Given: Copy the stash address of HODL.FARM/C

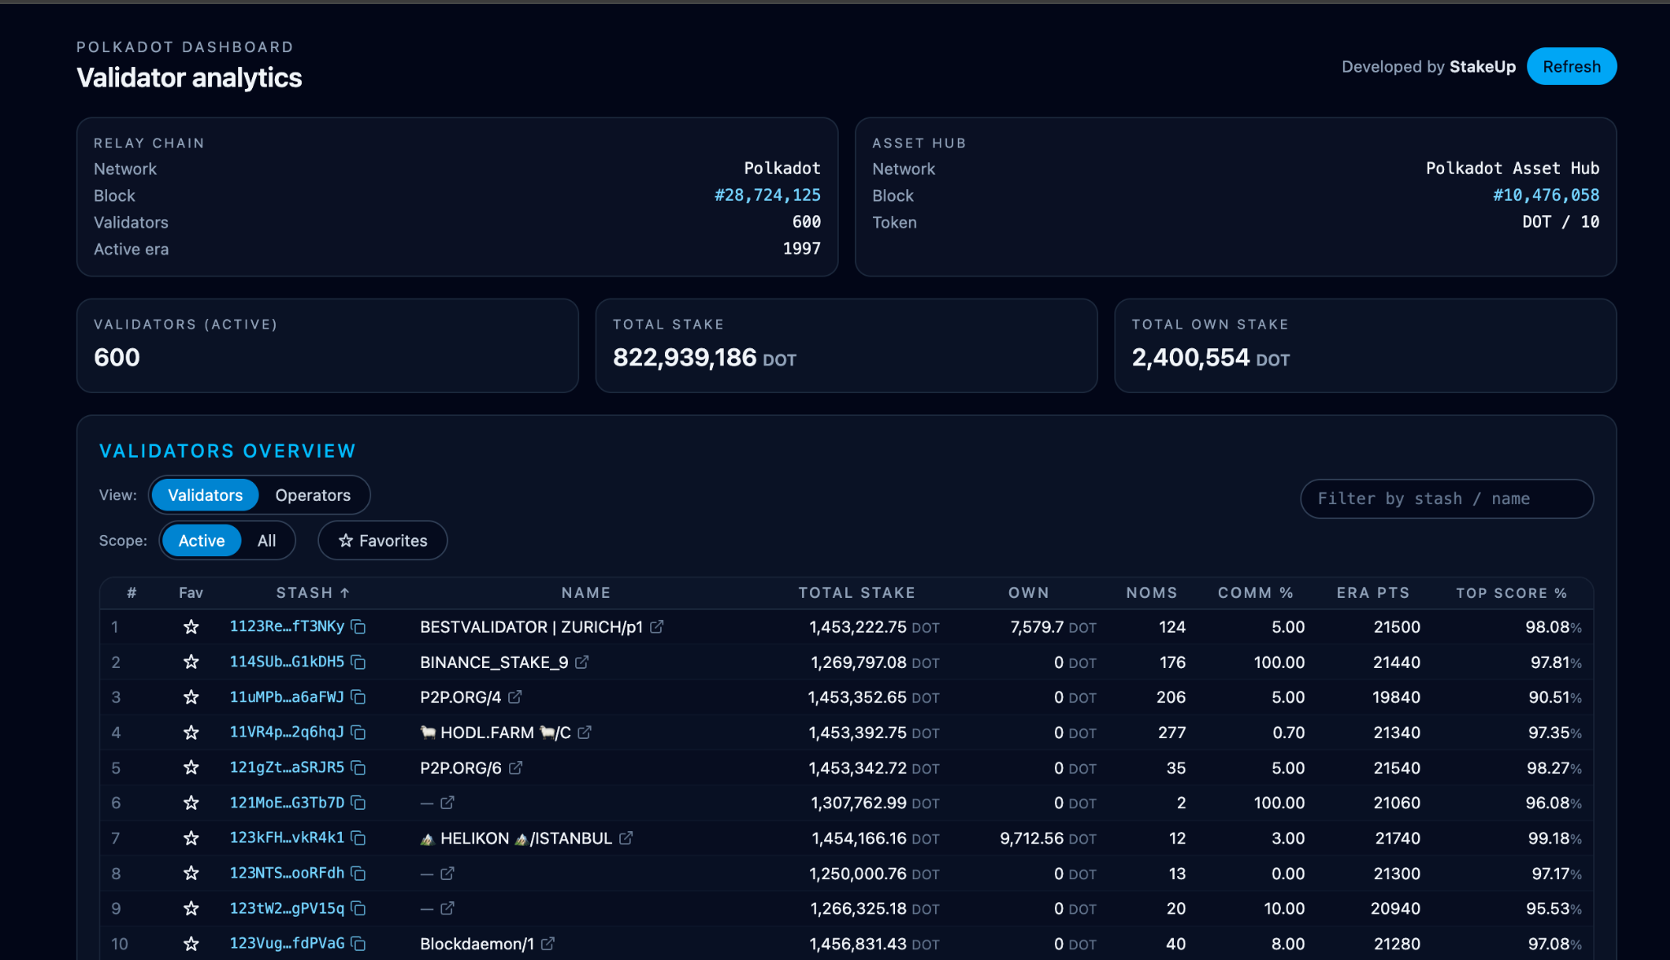Looking at the screenshot, I should 358,732.
